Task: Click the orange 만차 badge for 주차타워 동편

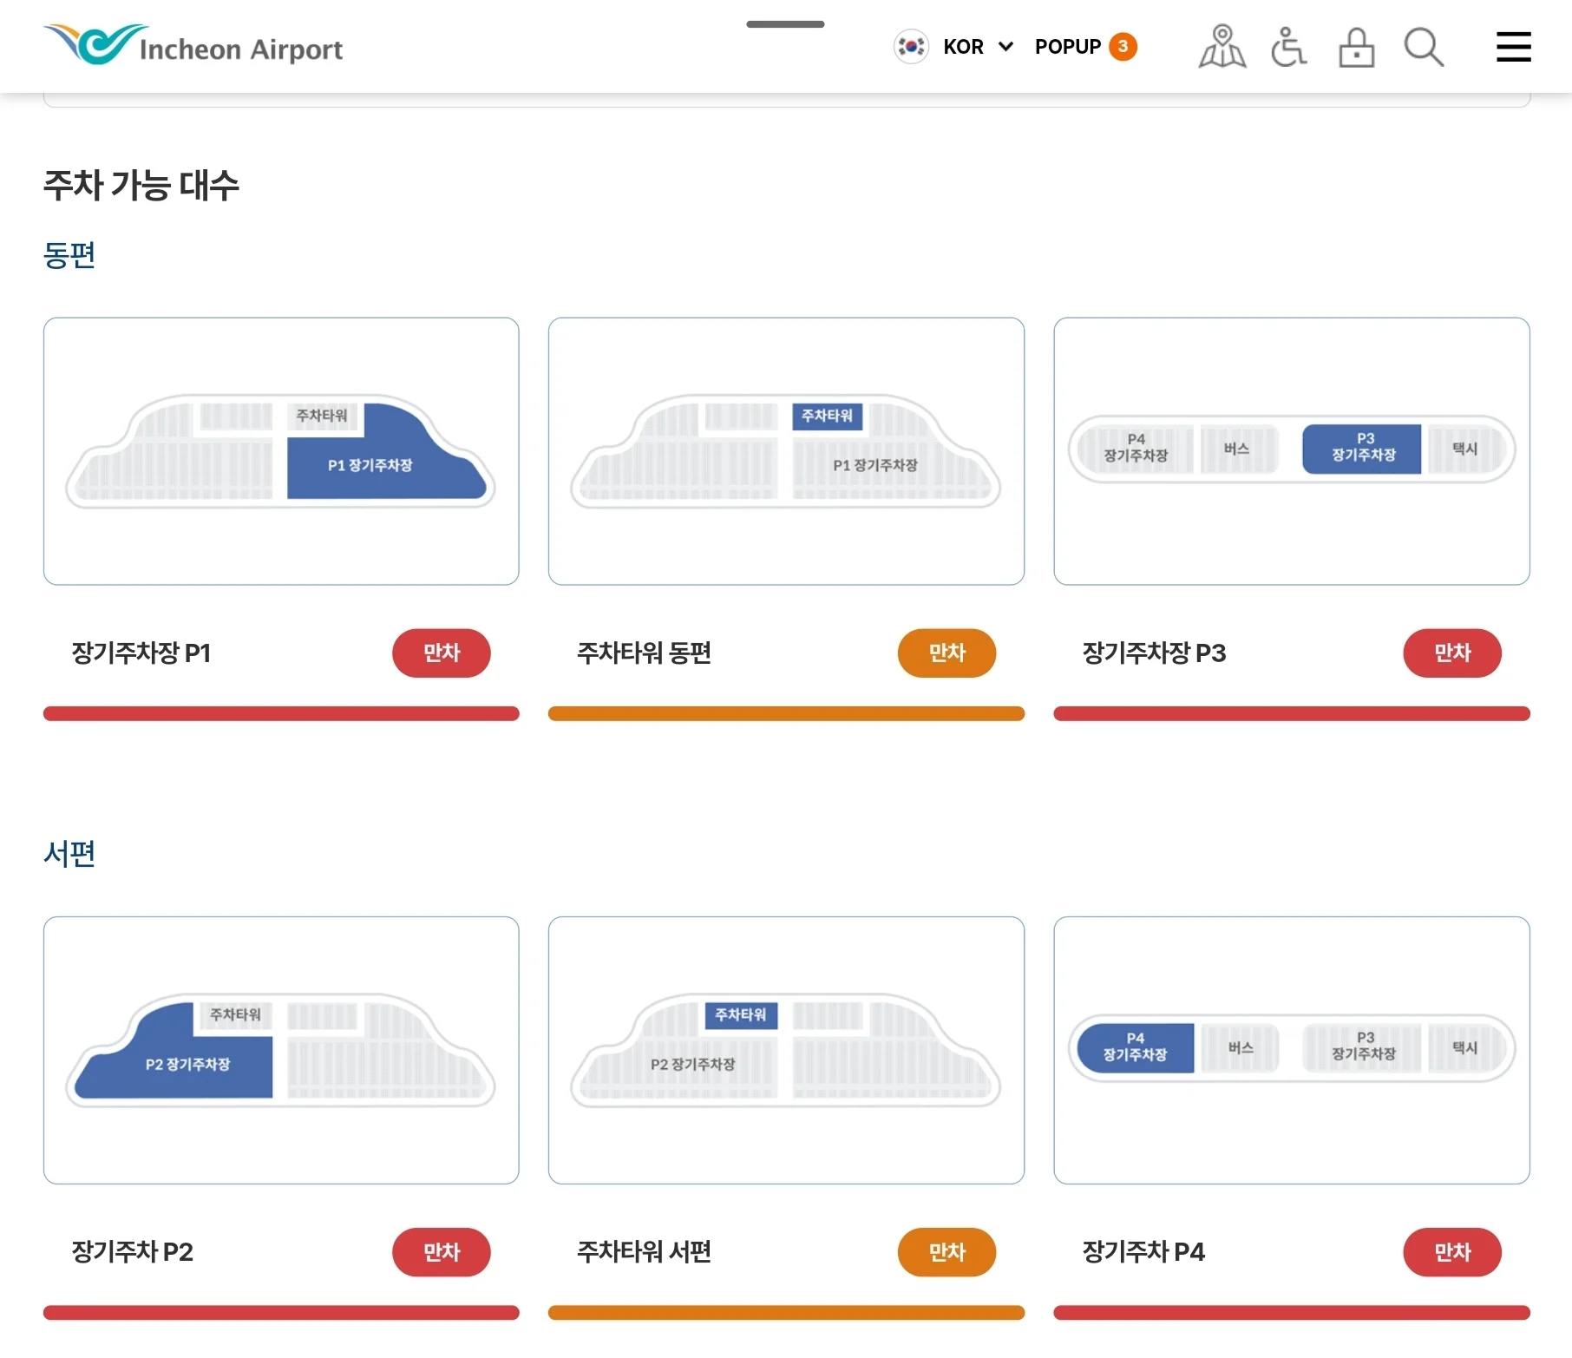Action: (x=946, y=653)
